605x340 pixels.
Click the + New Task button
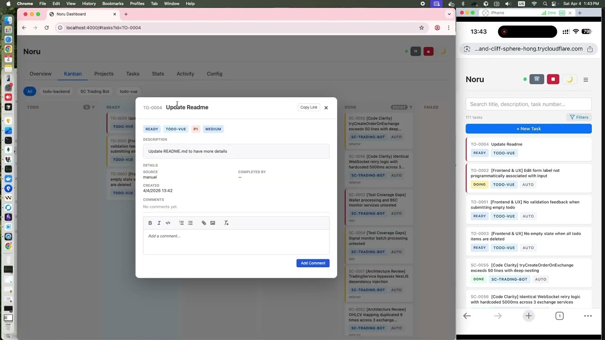(528, 128)
